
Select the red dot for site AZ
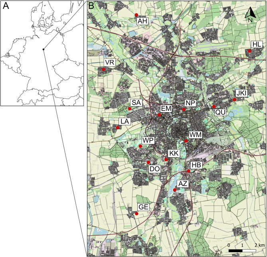click(x=175, y=190)
